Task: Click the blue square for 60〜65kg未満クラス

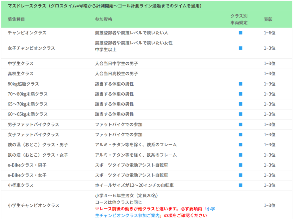Action: pos(241,114)
